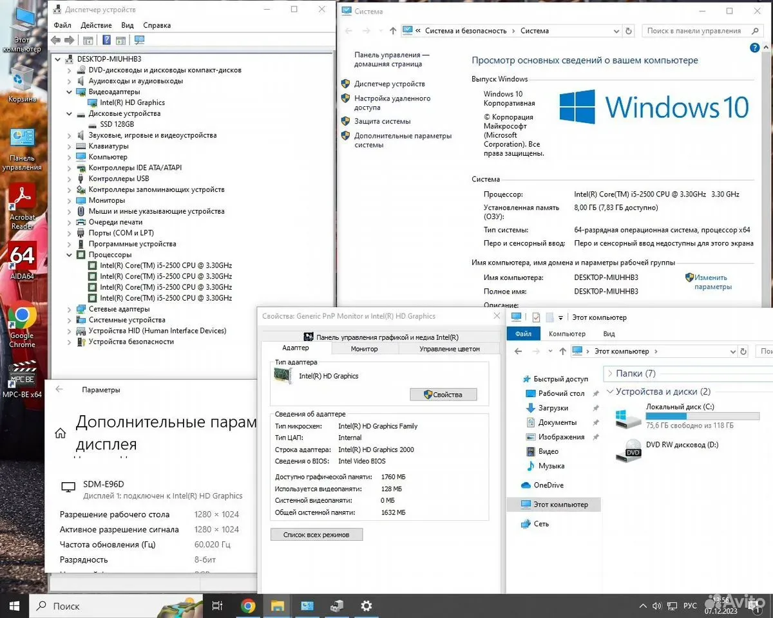Collapse DESKTOP-MIUHHB3 root node
Viewport: 773px width, 618px height.
tap(59, 59)
